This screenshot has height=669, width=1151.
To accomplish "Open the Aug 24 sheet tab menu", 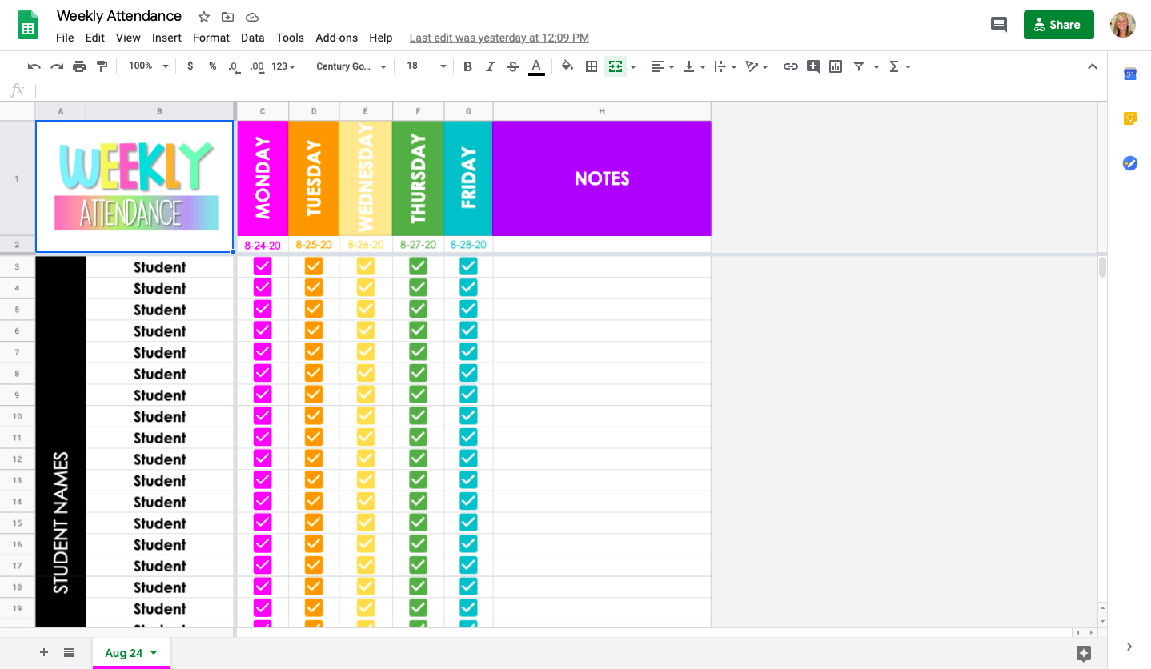I will point(154,652).
